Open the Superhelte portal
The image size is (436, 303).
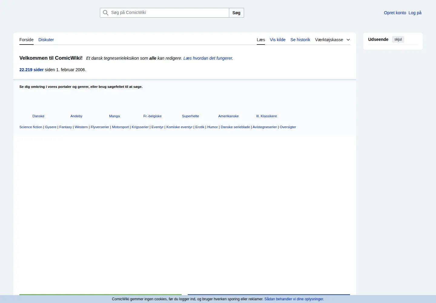190,116
